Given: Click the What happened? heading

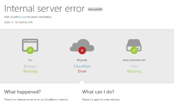Looking at the screenshot, I should [23, 92].
